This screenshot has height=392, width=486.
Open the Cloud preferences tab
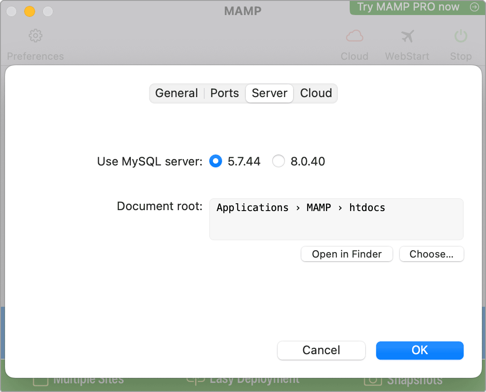coord(316,93)
